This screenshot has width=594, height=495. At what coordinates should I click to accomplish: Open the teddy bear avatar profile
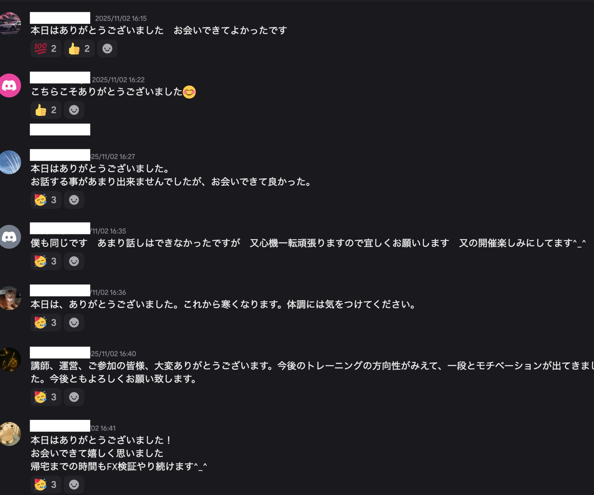(x=10, y=434)
